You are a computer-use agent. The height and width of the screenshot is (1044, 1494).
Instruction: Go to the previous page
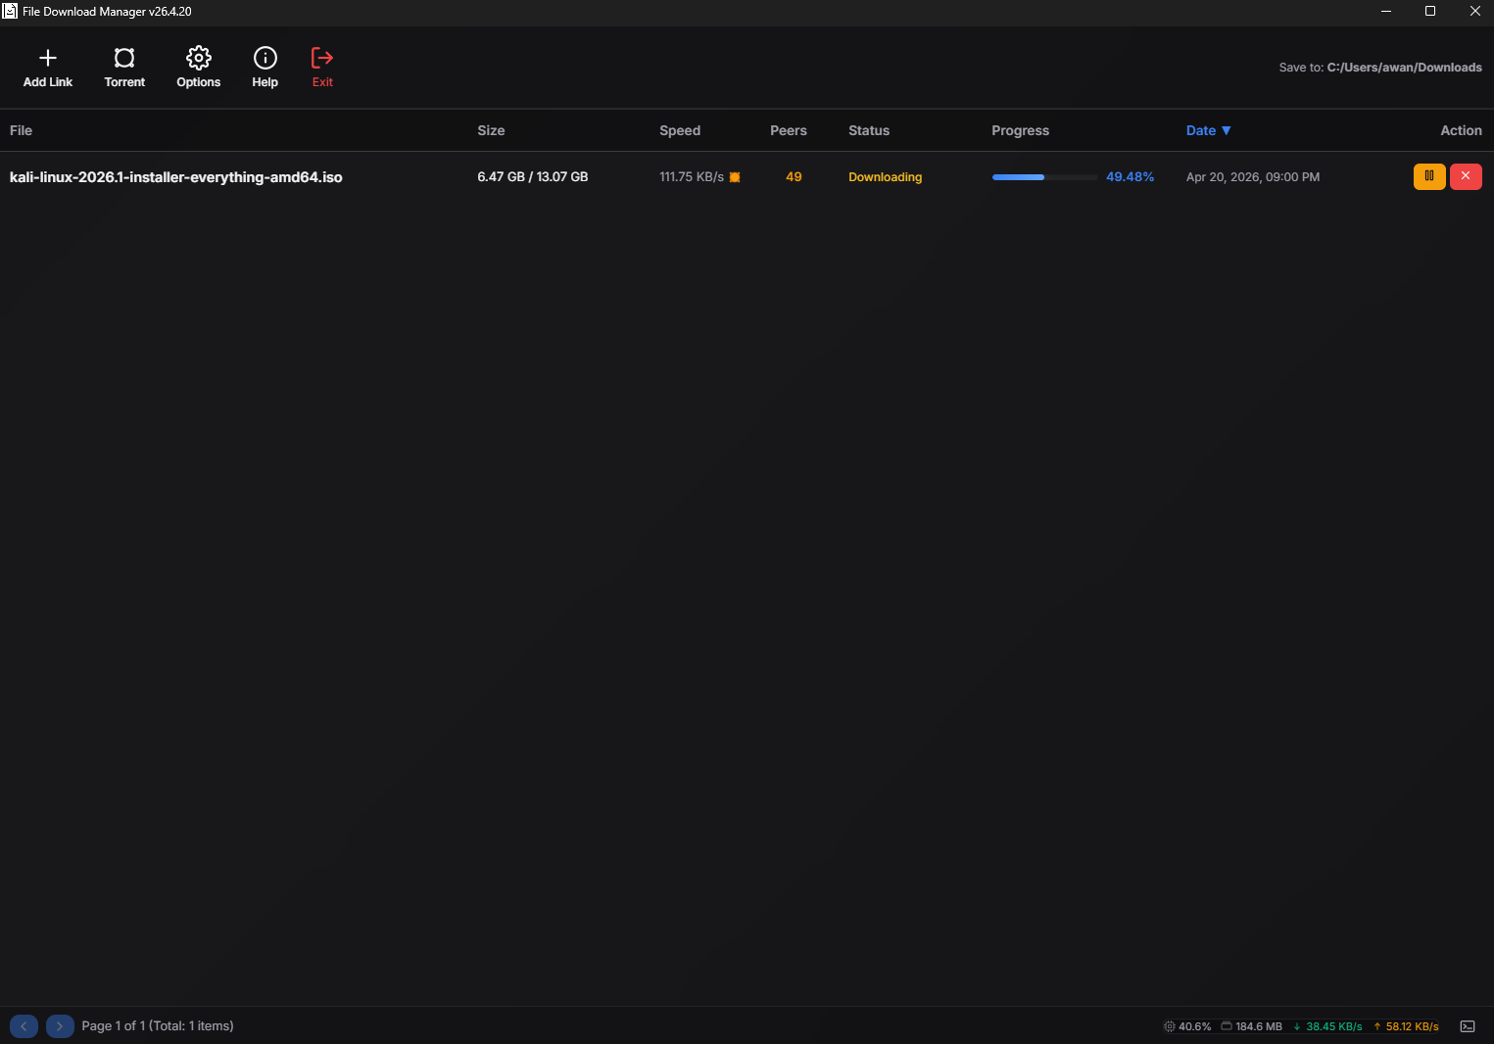coord(24,1026)
